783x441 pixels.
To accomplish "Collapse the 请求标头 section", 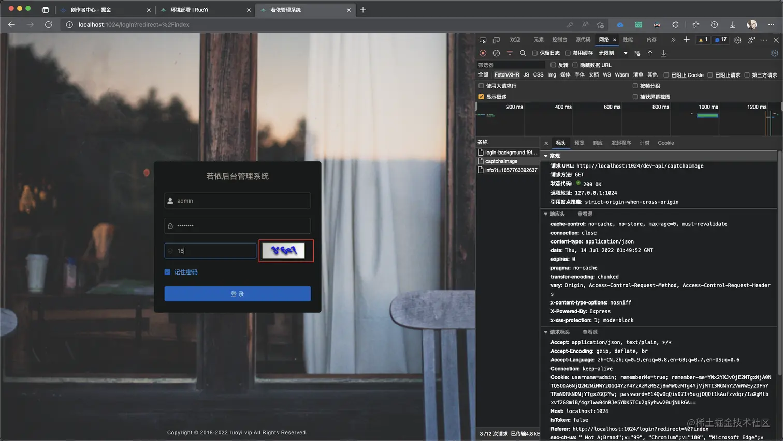I will 546,332.
